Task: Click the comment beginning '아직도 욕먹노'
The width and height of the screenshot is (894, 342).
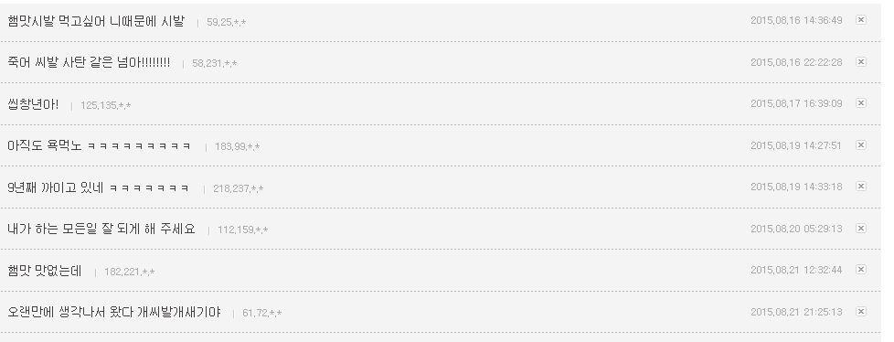Action: [99, 146]
